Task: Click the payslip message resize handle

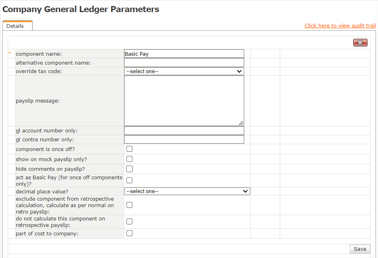Action: [x=241, y=123]
